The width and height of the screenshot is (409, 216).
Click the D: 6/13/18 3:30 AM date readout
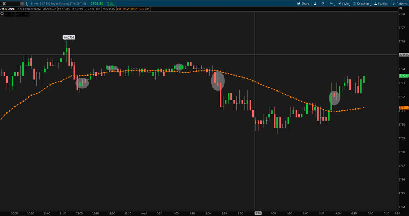click(29, 9)
